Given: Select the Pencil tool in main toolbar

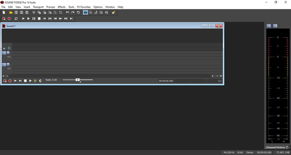Looking at the screenshot, I should pyautogui.click(x=96, y=13).
